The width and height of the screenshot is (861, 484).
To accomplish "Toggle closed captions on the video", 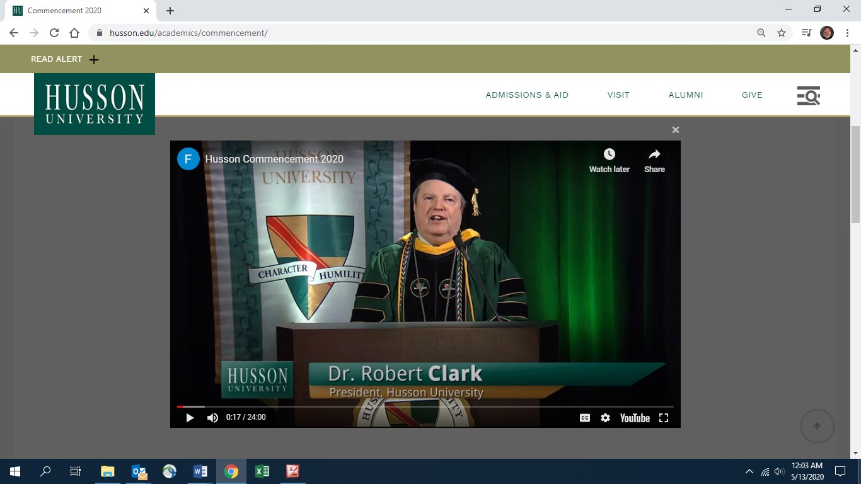I will coord(585,418).
